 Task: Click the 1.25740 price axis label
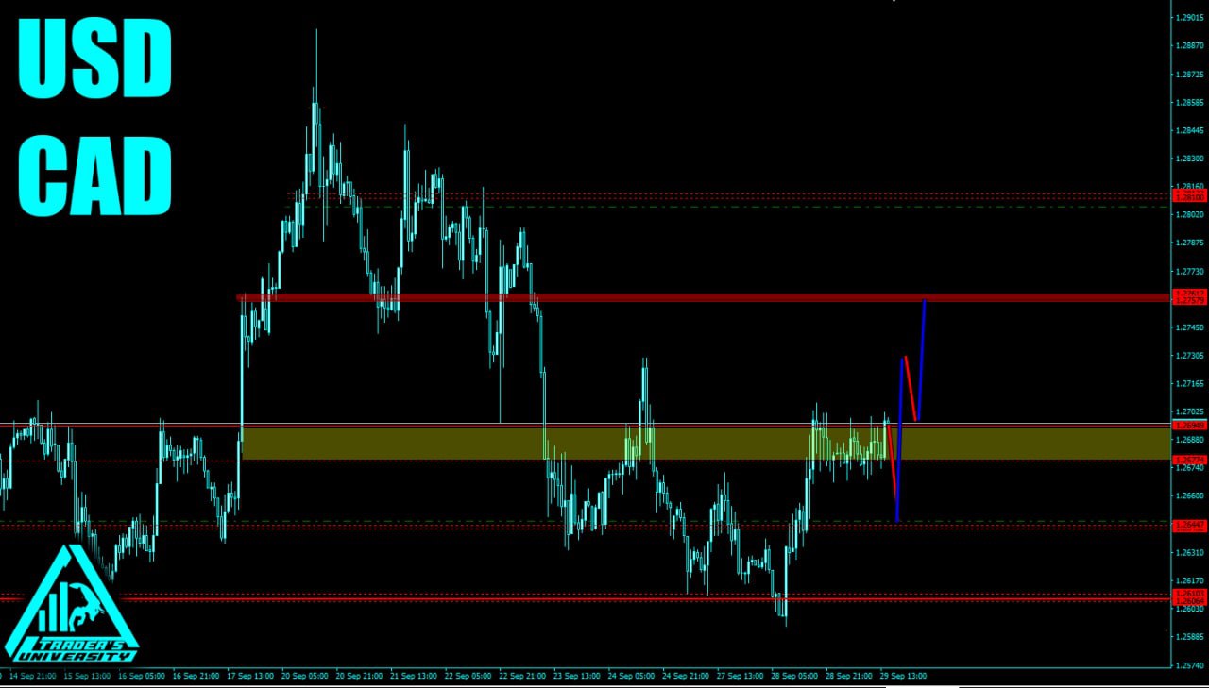1190,665
